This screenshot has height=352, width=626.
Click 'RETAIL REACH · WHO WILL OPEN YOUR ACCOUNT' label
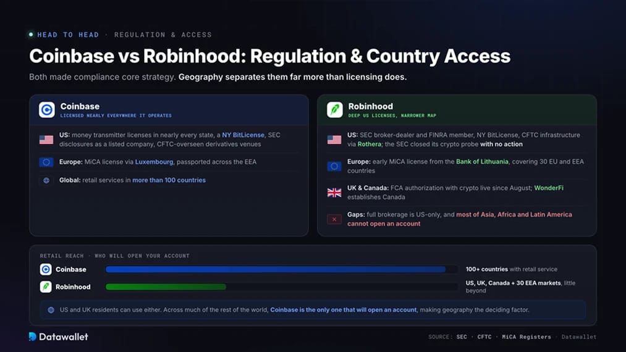114,256
